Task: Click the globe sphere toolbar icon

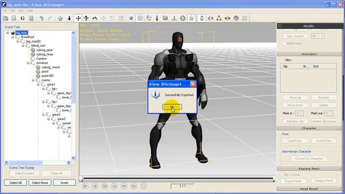Action: pyautogui.click(x=183, y=18)
